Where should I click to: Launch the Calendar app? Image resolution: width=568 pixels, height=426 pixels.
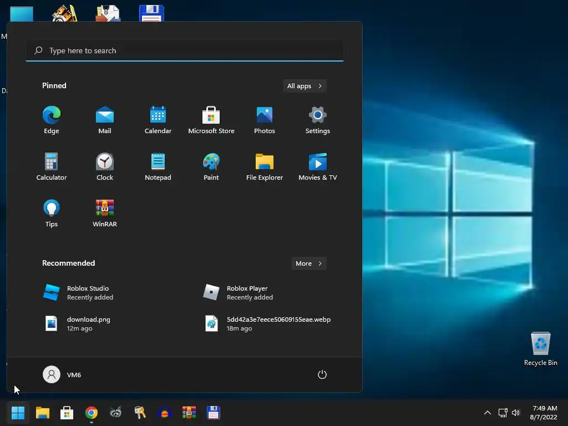pyautogui.click(x=158, y=120)
